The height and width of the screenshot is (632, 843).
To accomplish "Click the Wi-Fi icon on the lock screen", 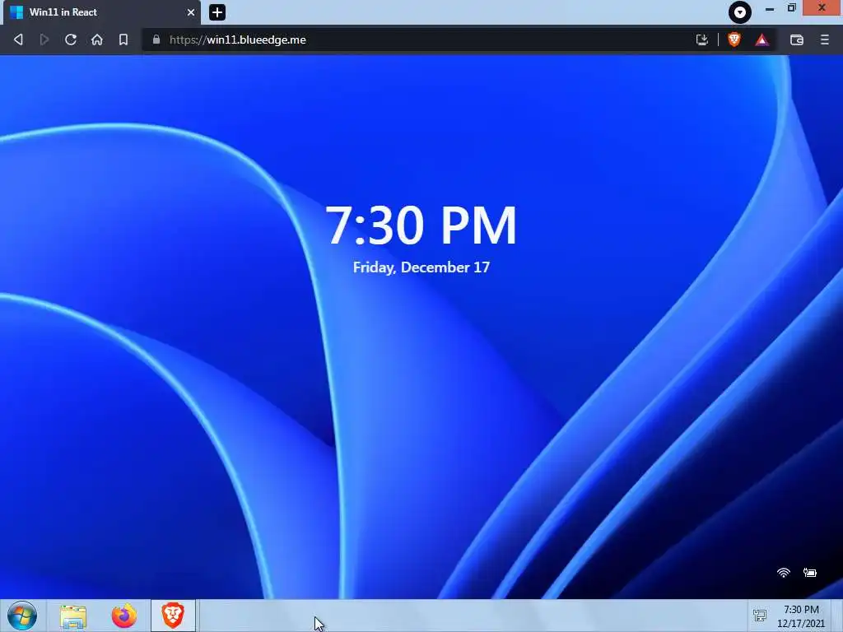I will click(784, 573).
